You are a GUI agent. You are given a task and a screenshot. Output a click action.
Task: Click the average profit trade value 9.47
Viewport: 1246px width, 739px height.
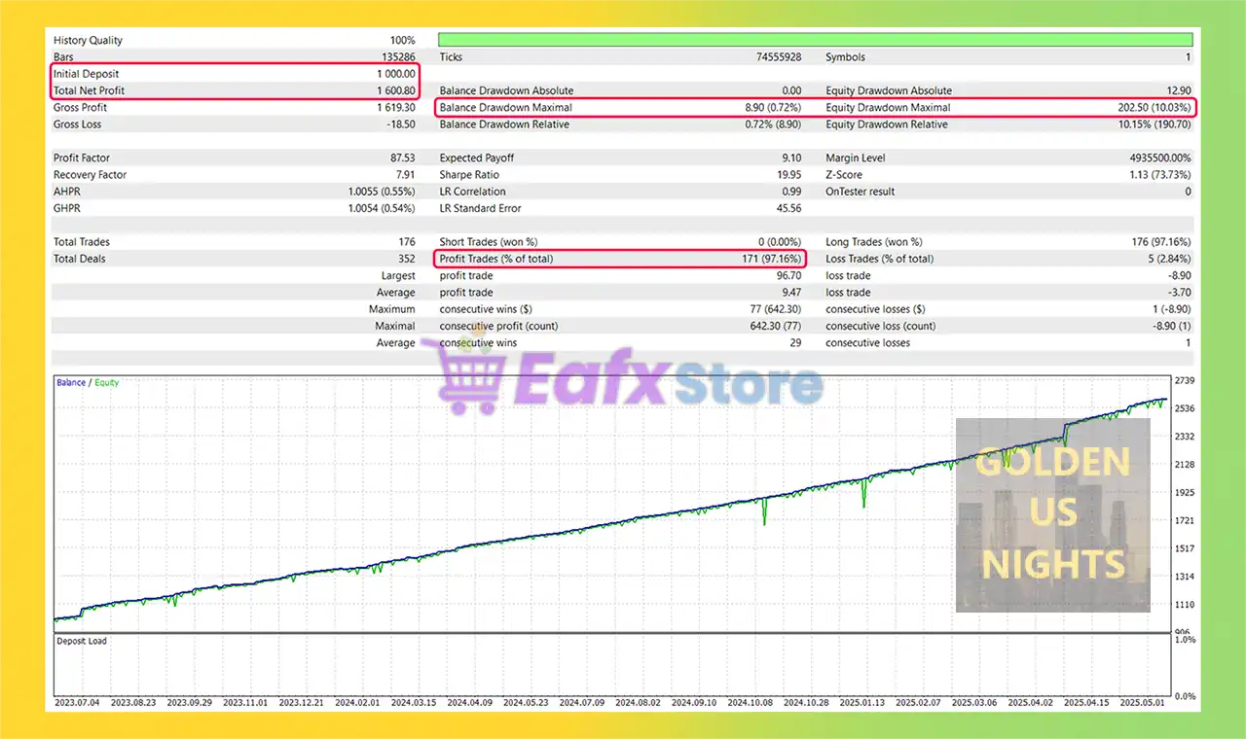coord(792,293)
